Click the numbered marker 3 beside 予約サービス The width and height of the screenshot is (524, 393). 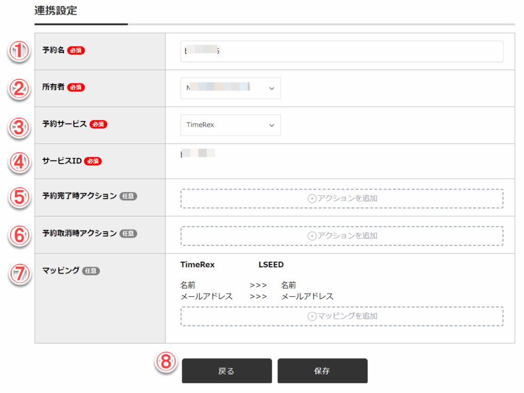19,127
